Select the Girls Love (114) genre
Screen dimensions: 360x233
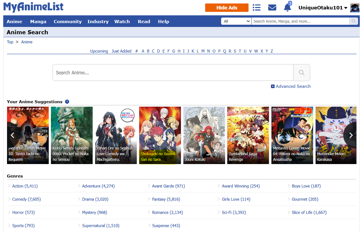click(x=236, y=199)
